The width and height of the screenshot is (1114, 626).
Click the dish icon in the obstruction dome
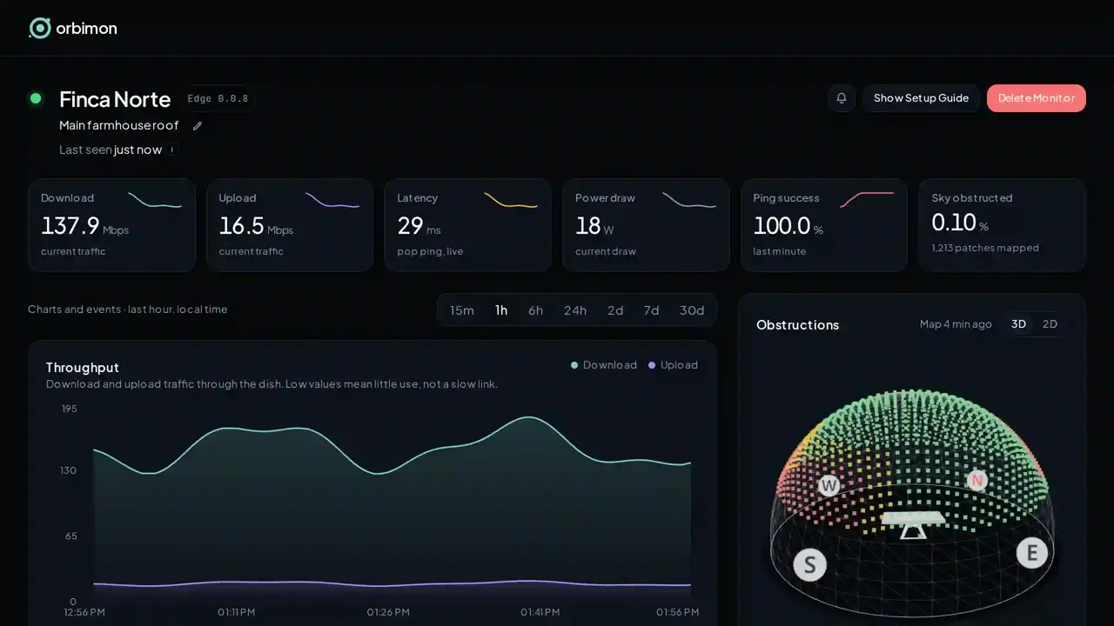(912, 524)
